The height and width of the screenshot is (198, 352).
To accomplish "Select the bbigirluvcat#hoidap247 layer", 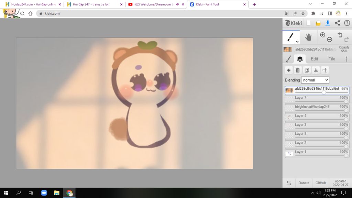I will click(x=317, y=108).
